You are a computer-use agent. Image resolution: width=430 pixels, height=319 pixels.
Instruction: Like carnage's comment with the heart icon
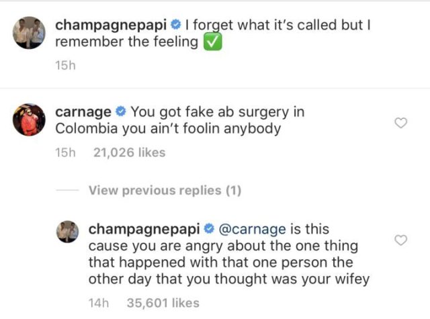click(x=400, y=122)
